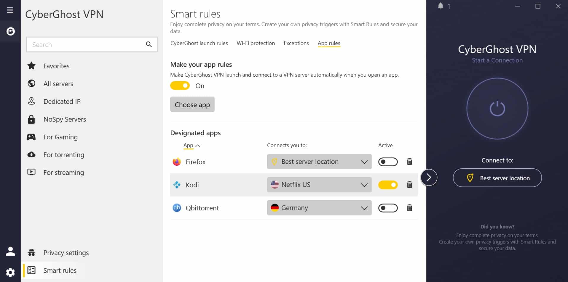The width and height of the screenshot is (568, 282).
Task: Select the App rules tab
Action: [329, 43]
